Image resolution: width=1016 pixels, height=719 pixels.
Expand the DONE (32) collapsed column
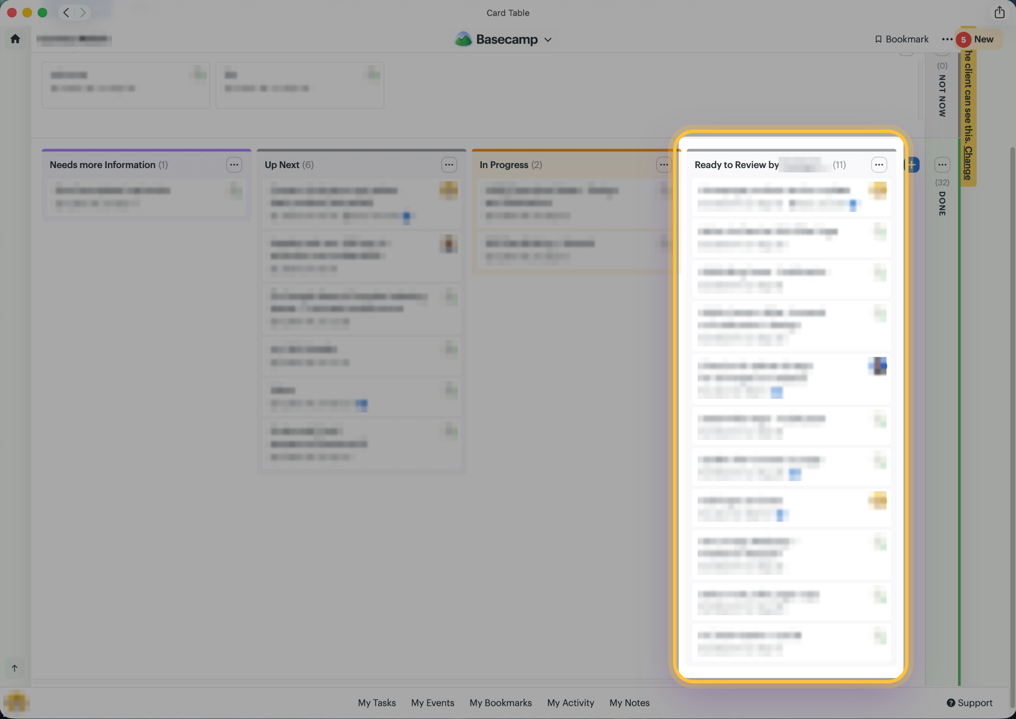tap(942, 197)
